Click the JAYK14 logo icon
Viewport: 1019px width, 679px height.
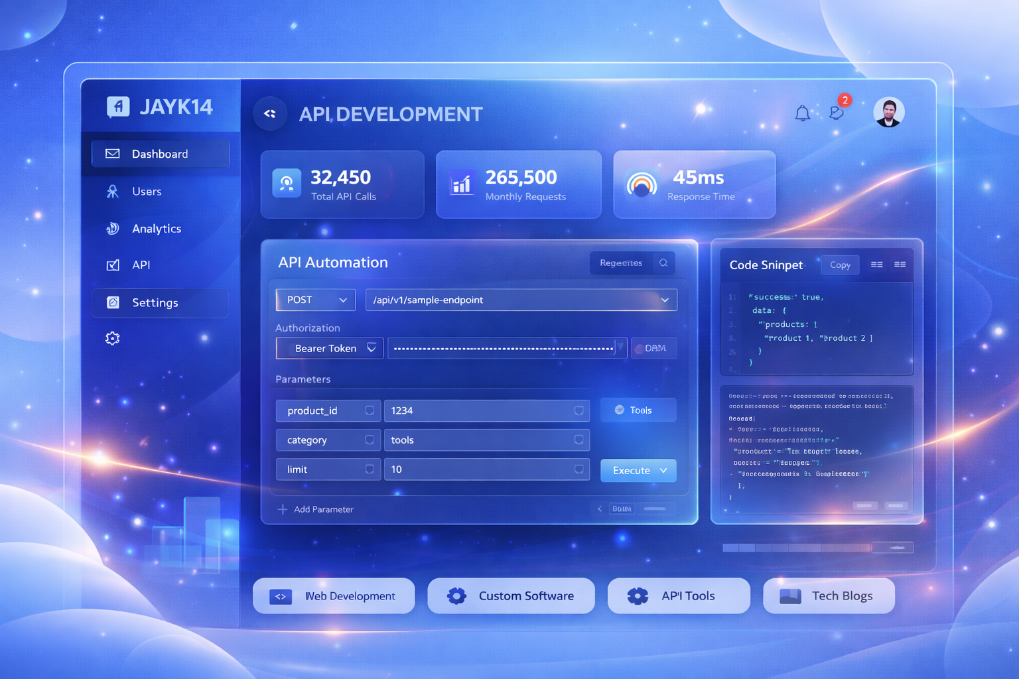(117, 107)
